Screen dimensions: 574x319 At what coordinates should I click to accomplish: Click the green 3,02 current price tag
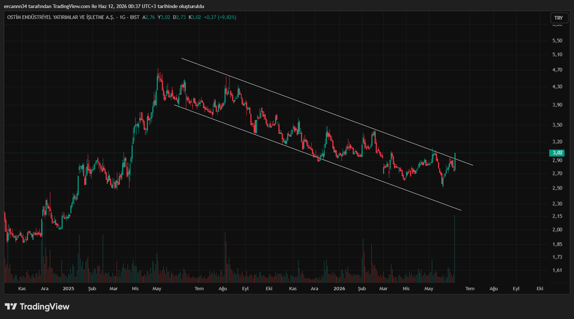click(557, 153)
